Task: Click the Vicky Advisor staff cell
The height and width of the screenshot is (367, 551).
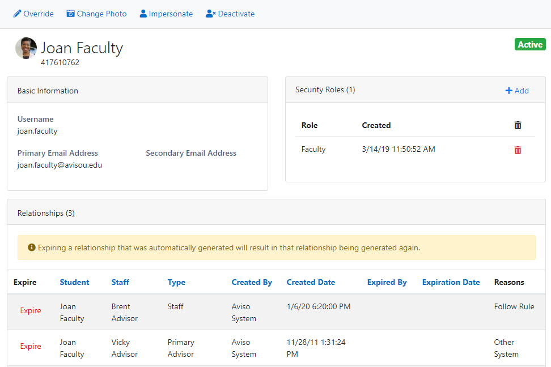Action: coord(124,348)
